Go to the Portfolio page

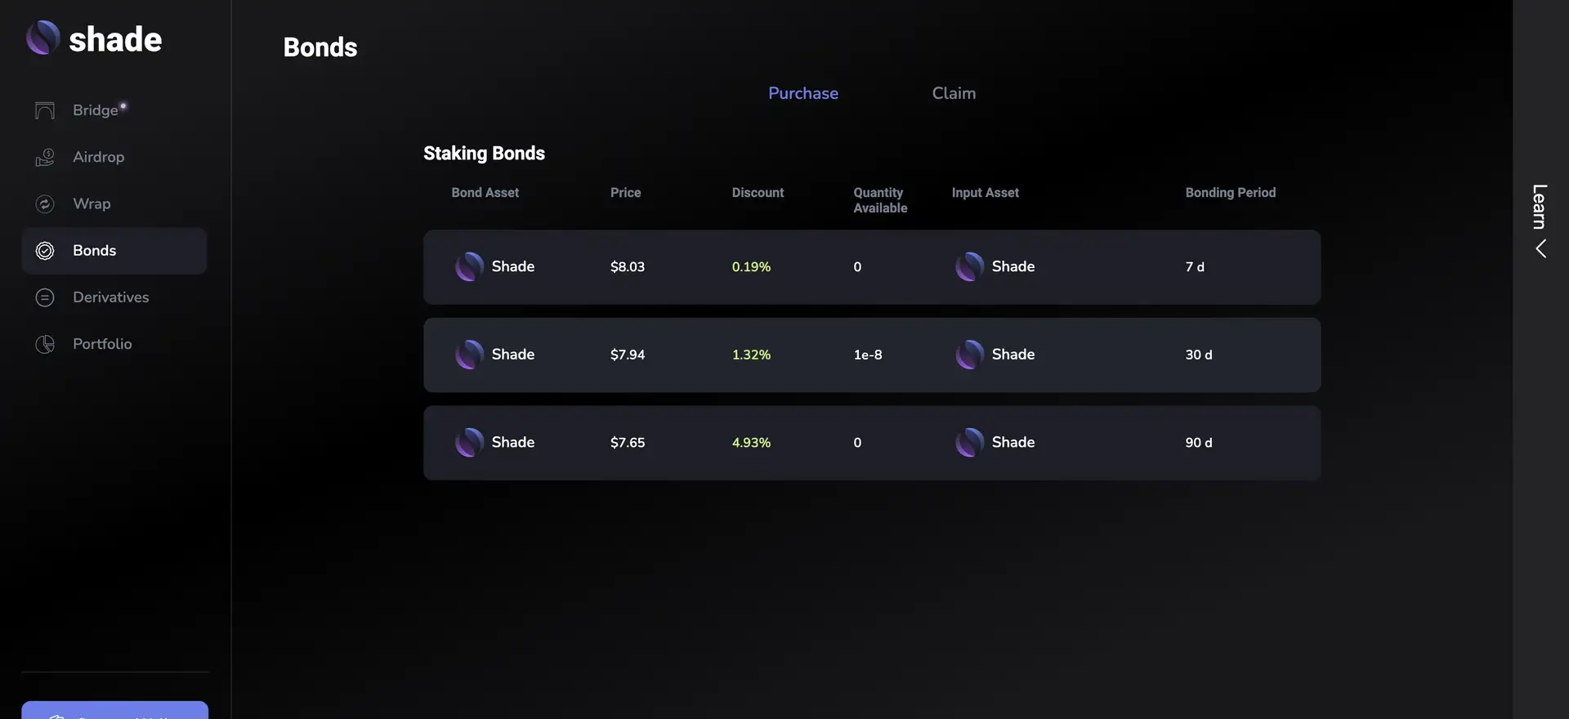pyautogui.click(x=102, y=344)
